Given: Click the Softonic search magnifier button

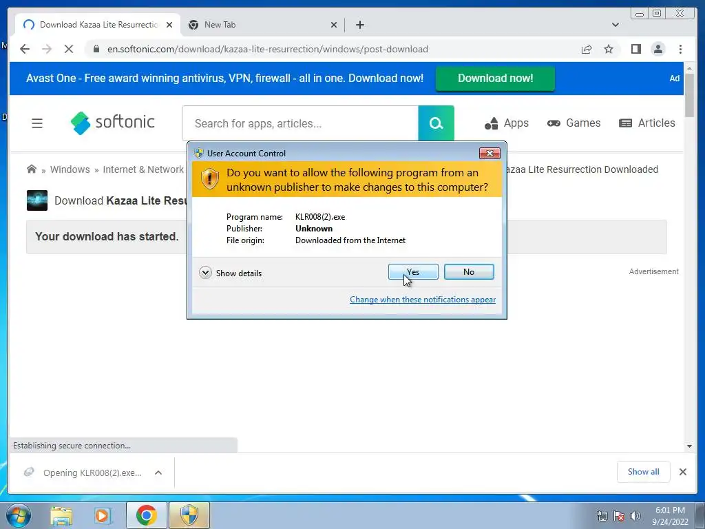Looking at the screenshot, I should coord(436,123).
